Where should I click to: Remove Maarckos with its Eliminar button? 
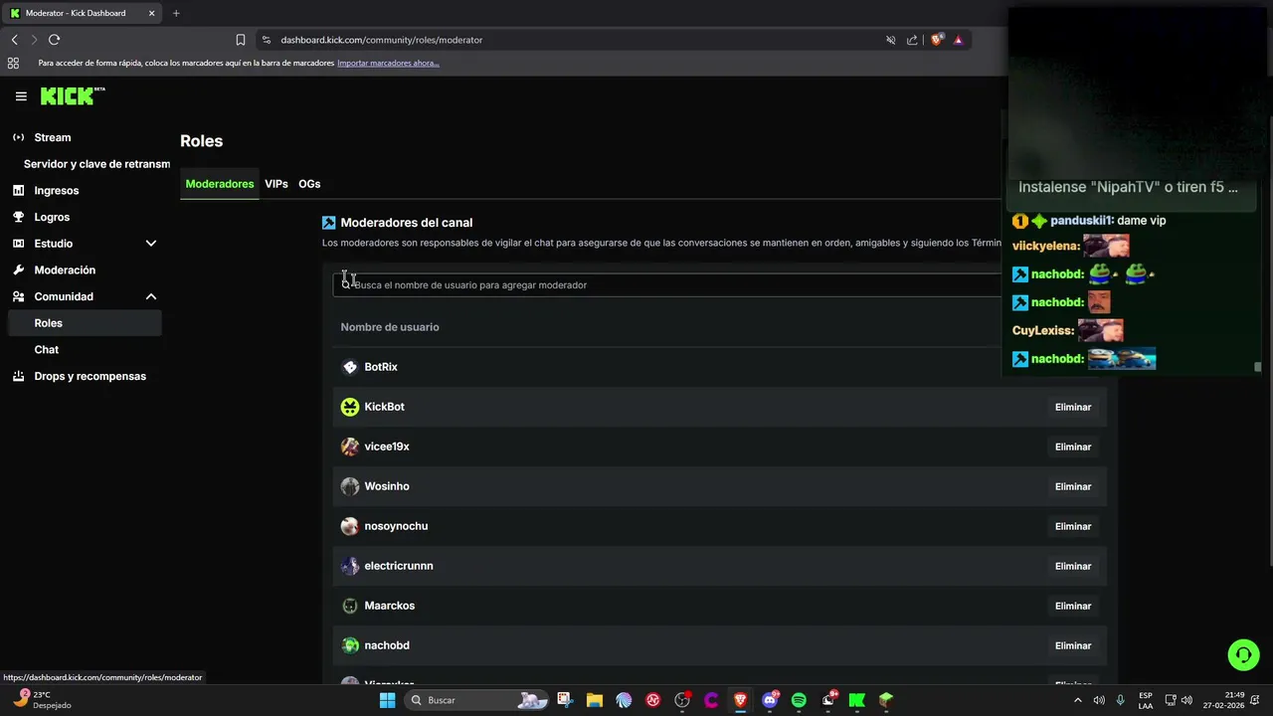(1073, 606)
